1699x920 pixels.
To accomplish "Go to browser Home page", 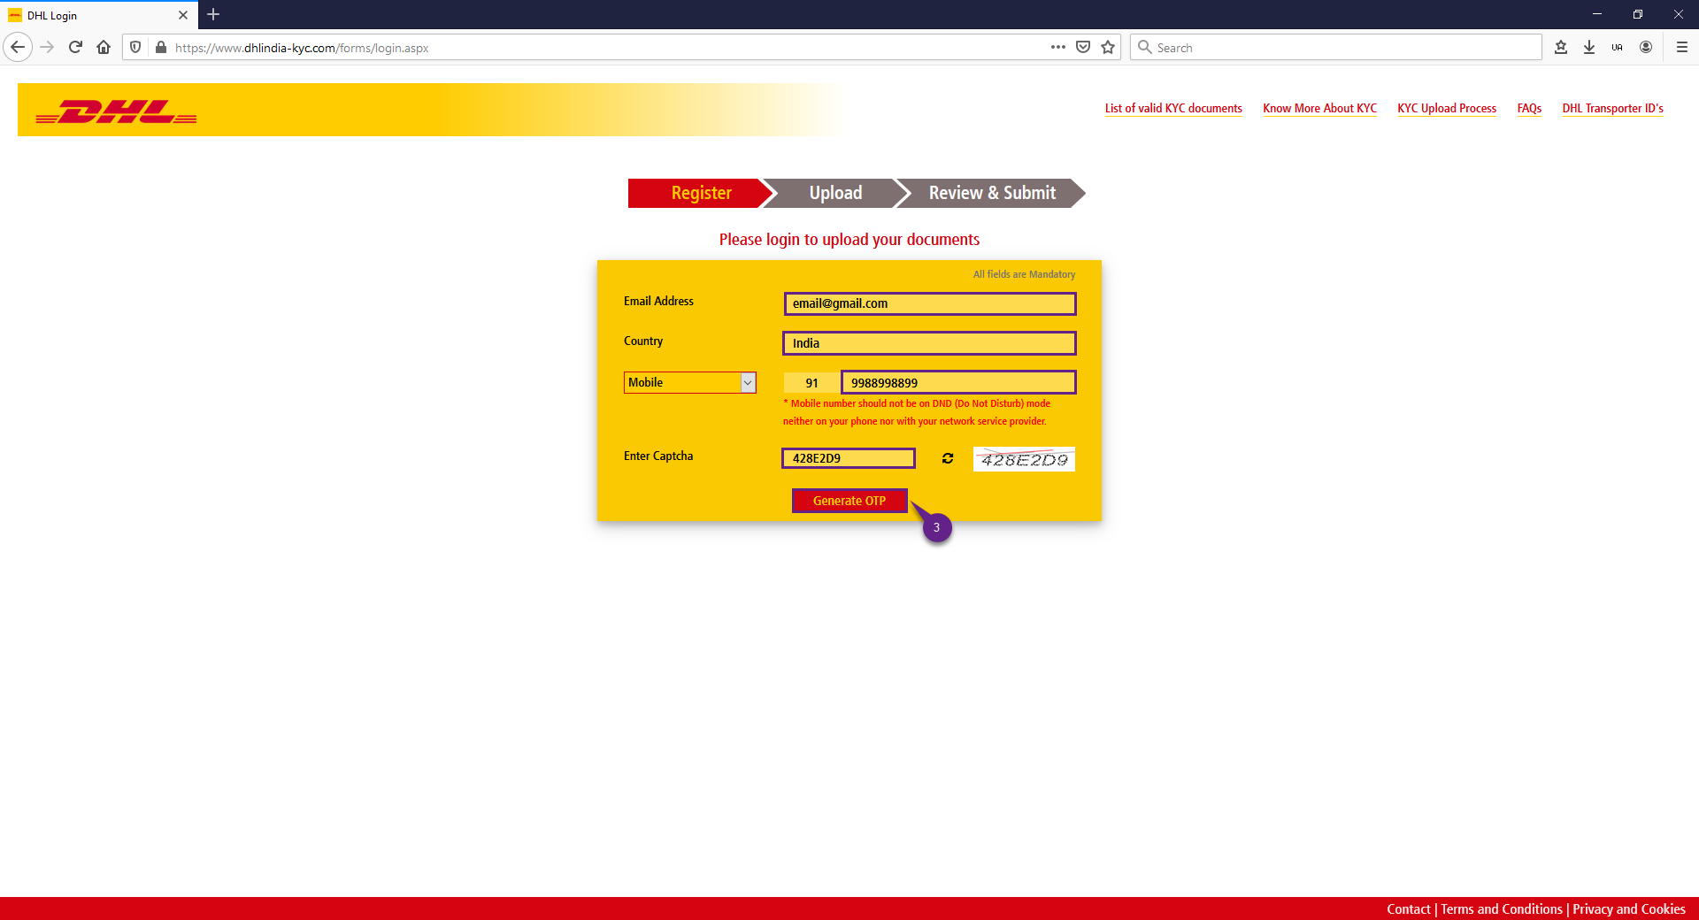I will [104, 47].
